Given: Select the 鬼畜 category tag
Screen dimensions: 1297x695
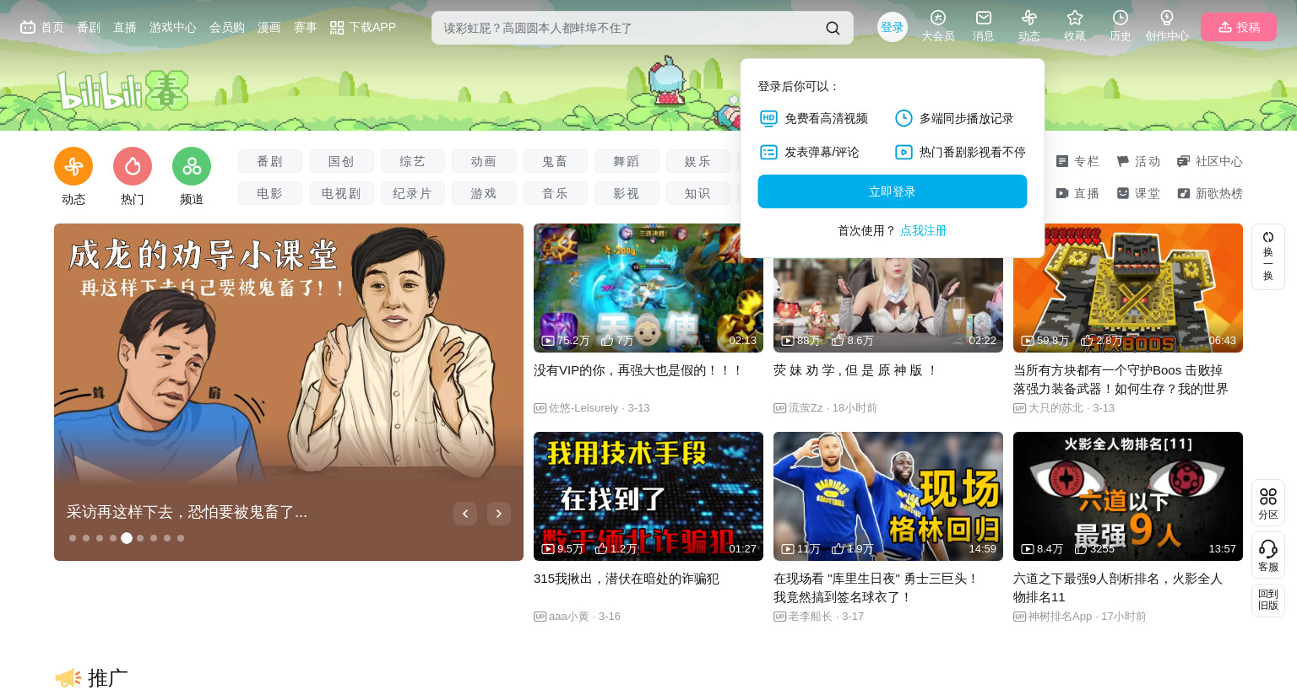Looking at the screenshot, I should point(556,161).
